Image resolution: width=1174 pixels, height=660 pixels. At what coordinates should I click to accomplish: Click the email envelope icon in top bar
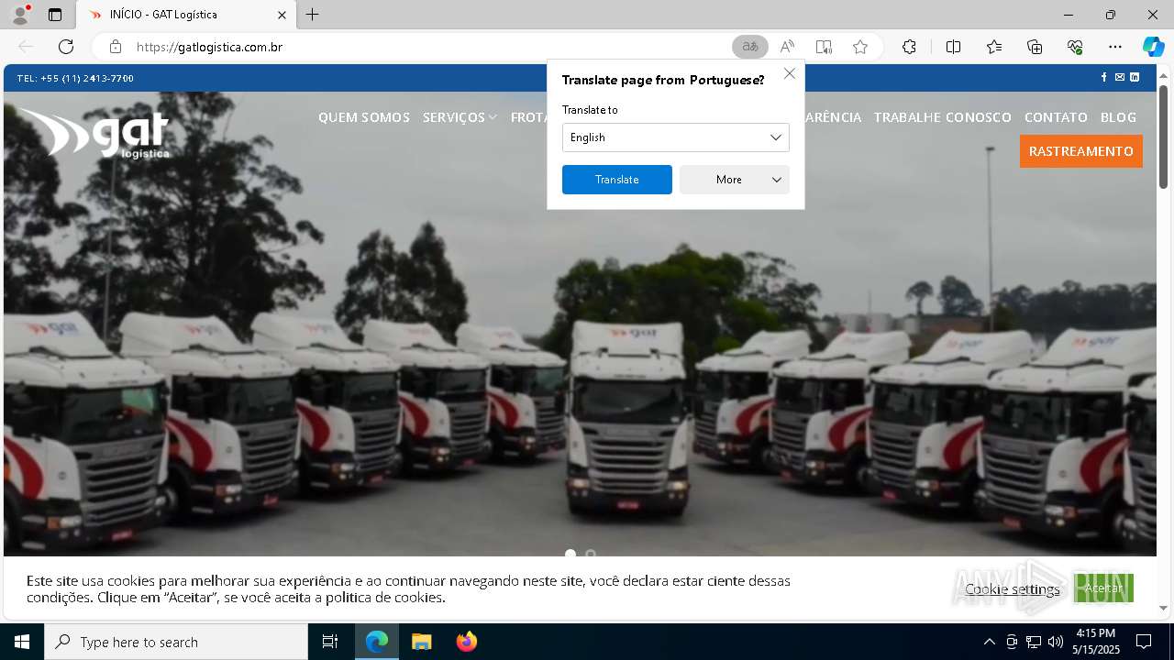pyautogui.click(x=1119, y=78)
